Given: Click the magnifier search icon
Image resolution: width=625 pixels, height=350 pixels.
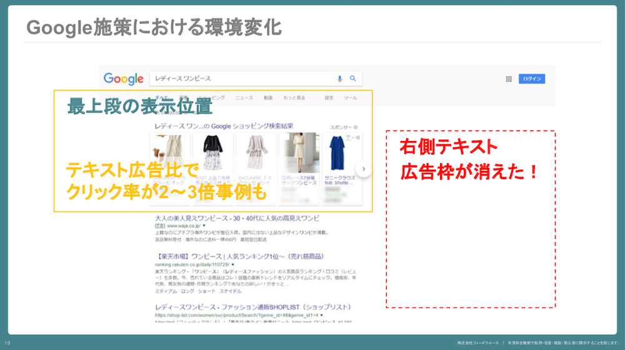Looking at the screenshot, I should (352, 79).
